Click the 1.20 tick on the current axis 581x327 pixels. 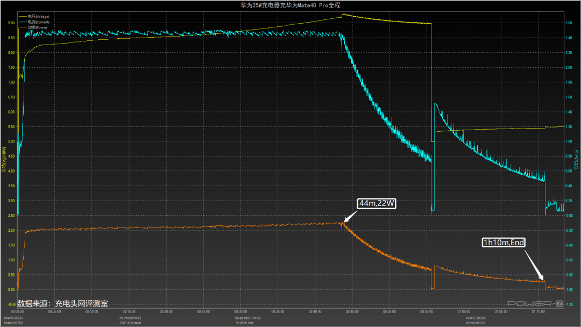click(569, 126)
